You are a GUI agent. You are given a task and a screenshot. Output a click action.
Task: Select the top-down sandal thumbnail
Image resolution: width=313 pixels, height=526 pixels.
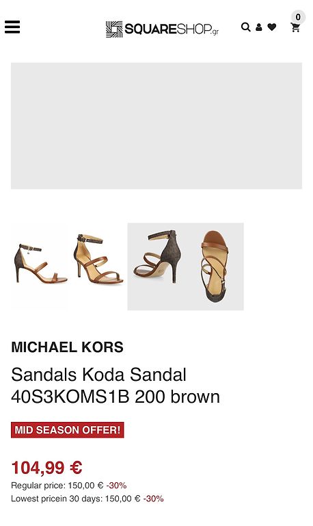[215, 266]
